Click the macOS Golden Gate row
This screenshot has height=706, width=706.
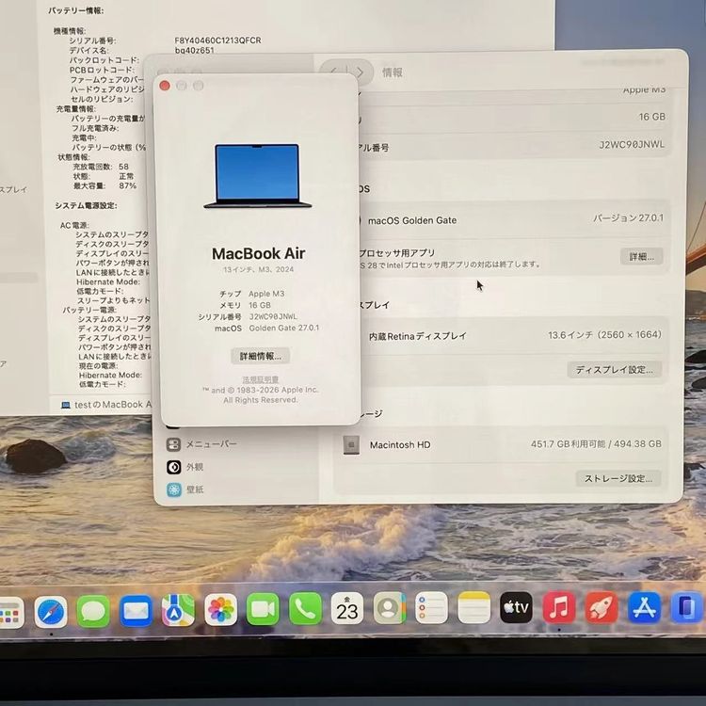click(511, 219)
